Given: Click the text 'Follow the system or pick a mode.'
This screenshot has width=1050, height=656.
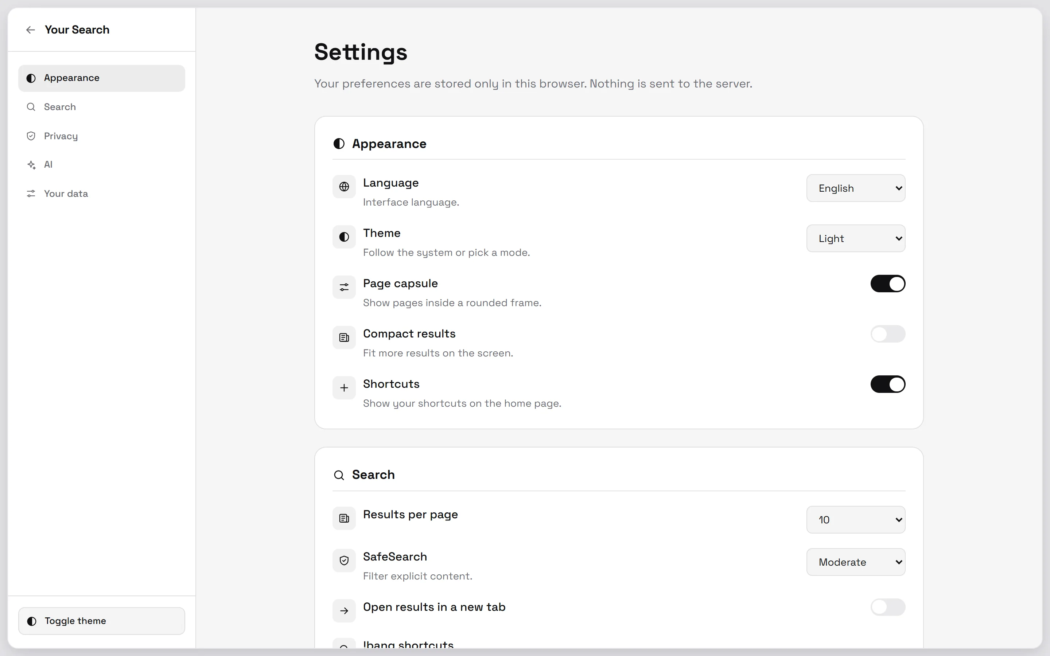Looking at the screenshot, I should (447, 253).
